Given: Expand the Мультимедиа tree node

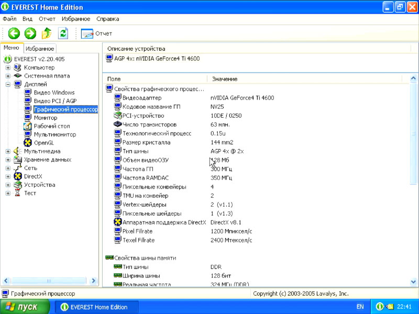Looking at the screenshot, I should tap(8, 151).
